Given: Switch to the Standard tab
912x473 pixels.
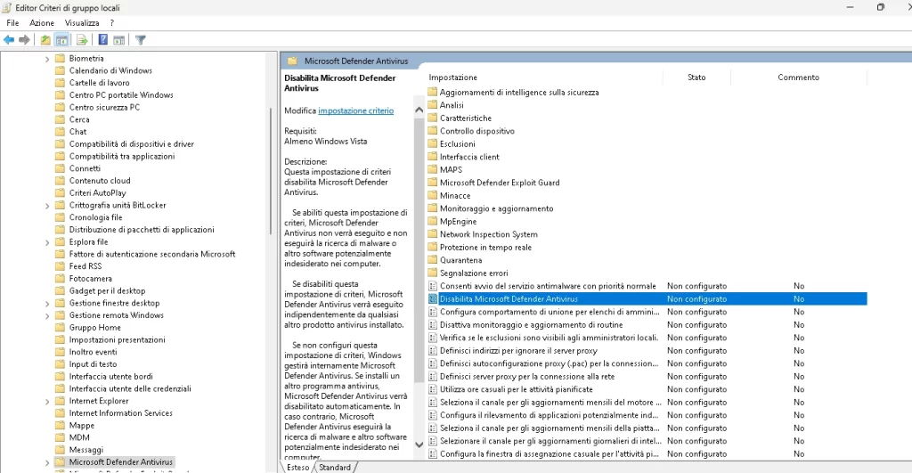Looking at the screenshot, I should [x=335, y=467].
